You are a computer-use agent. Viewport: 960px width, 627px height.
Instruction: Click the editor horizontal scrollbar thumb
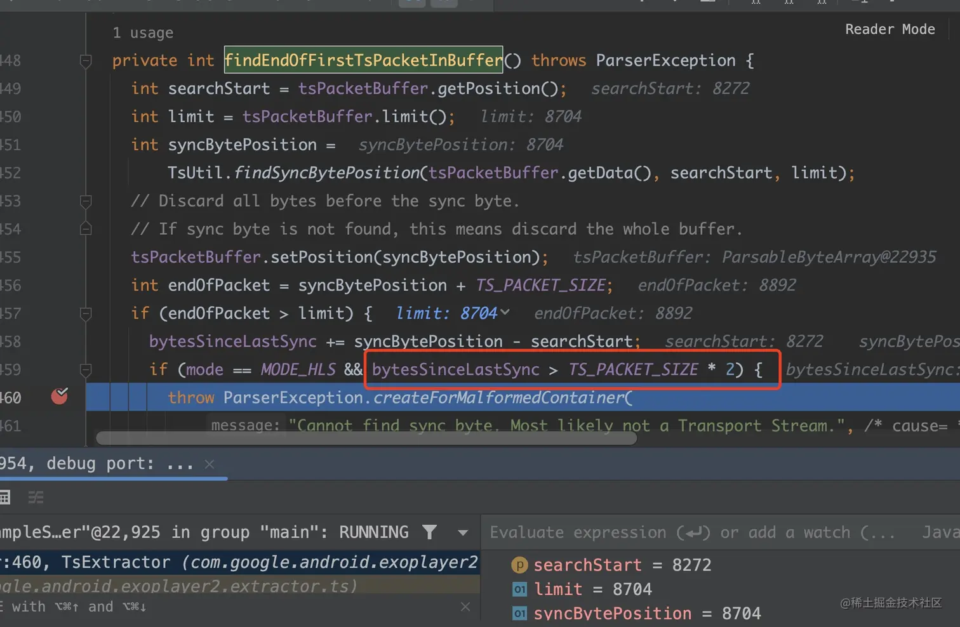366,438
